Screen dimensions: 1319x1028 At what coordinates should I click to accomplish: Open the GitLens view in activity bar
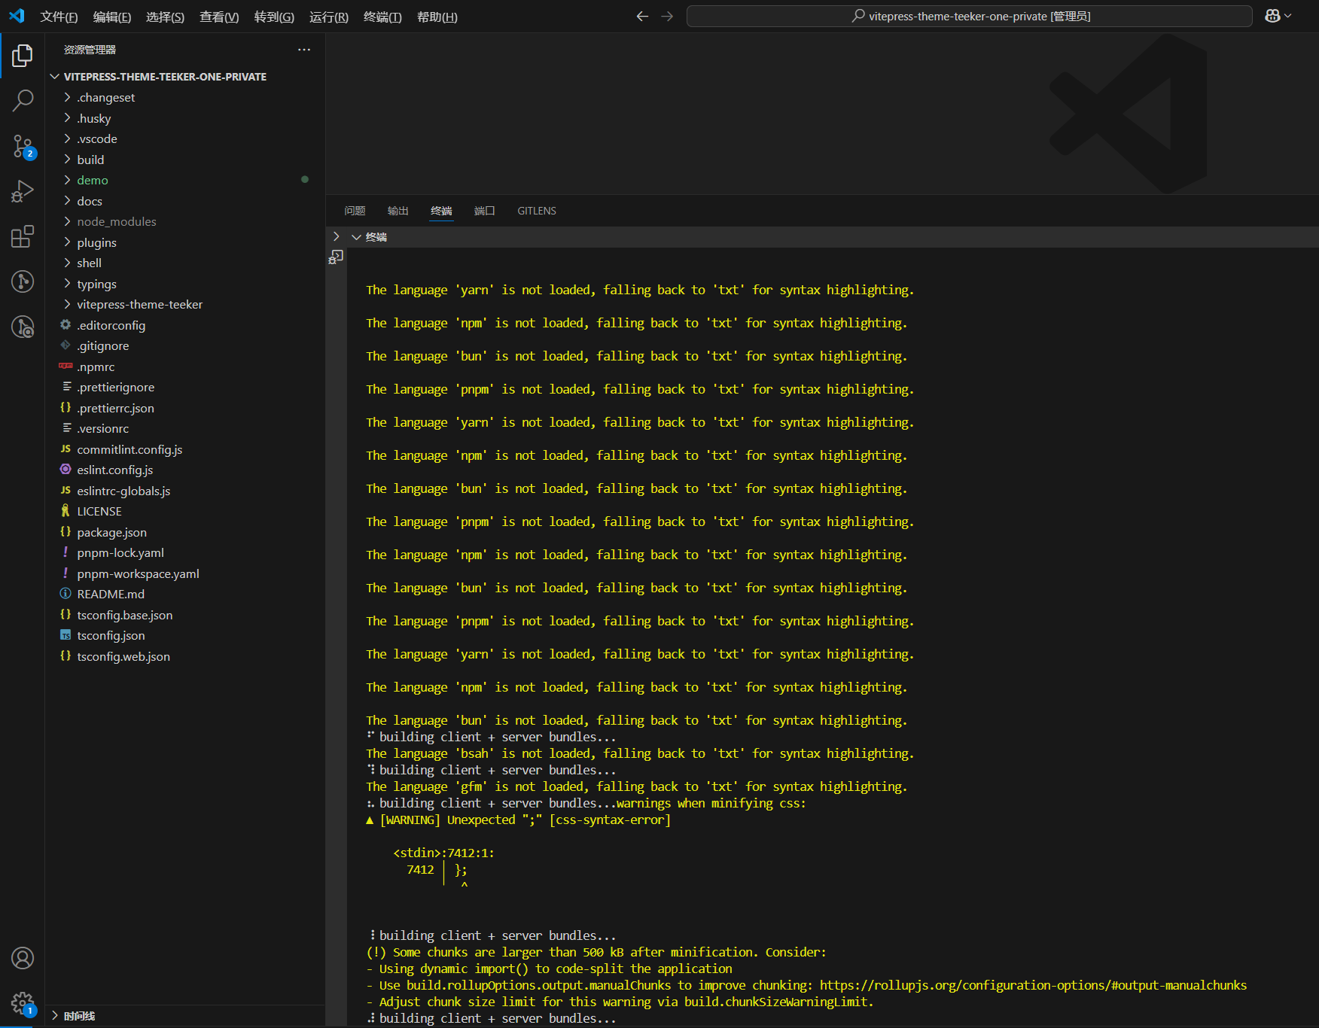click(23, 281)
